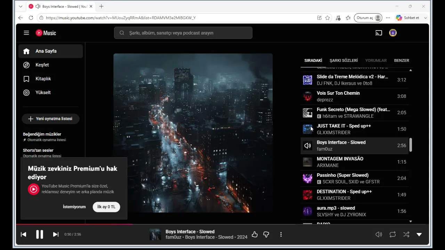The height and width of the screenshot is (250, 445).
Task: Open the Shorts'tan sesler playlist
Action: point(38,150)
